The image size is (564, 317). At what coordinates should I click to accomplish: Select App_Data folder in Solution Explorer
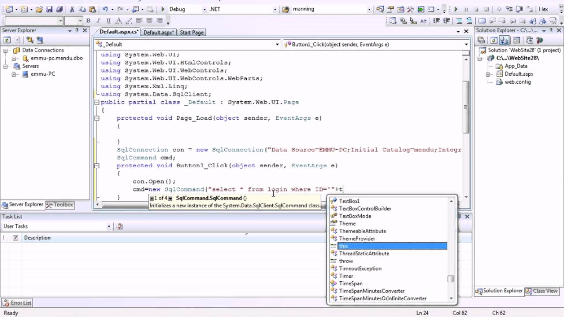pyautogui.click(x=516, y=66)
